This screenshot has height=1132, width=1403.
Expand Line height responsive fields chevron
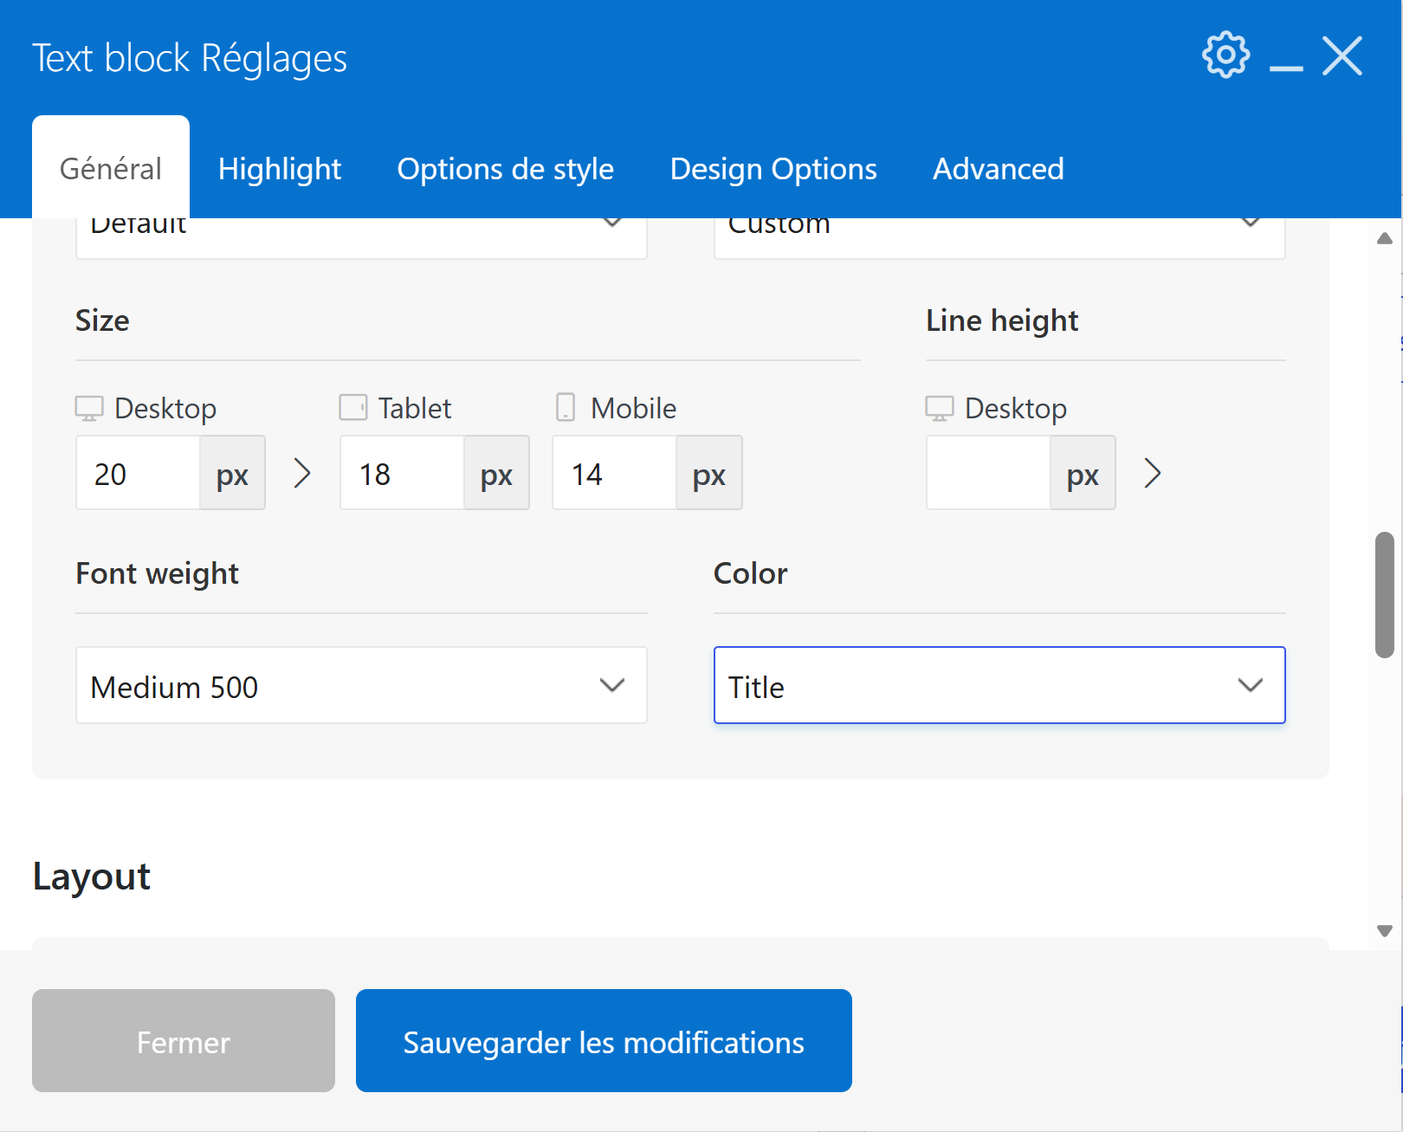1153,473
